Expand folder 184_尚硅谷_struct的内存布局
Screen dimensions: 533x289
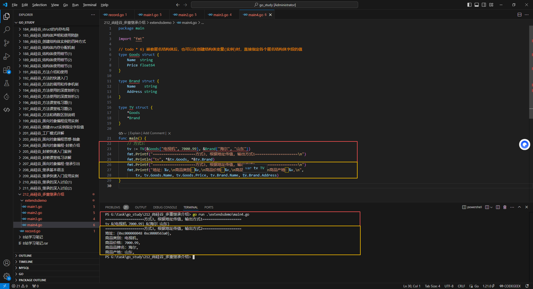pyautogui.click(x=56, y=29)
